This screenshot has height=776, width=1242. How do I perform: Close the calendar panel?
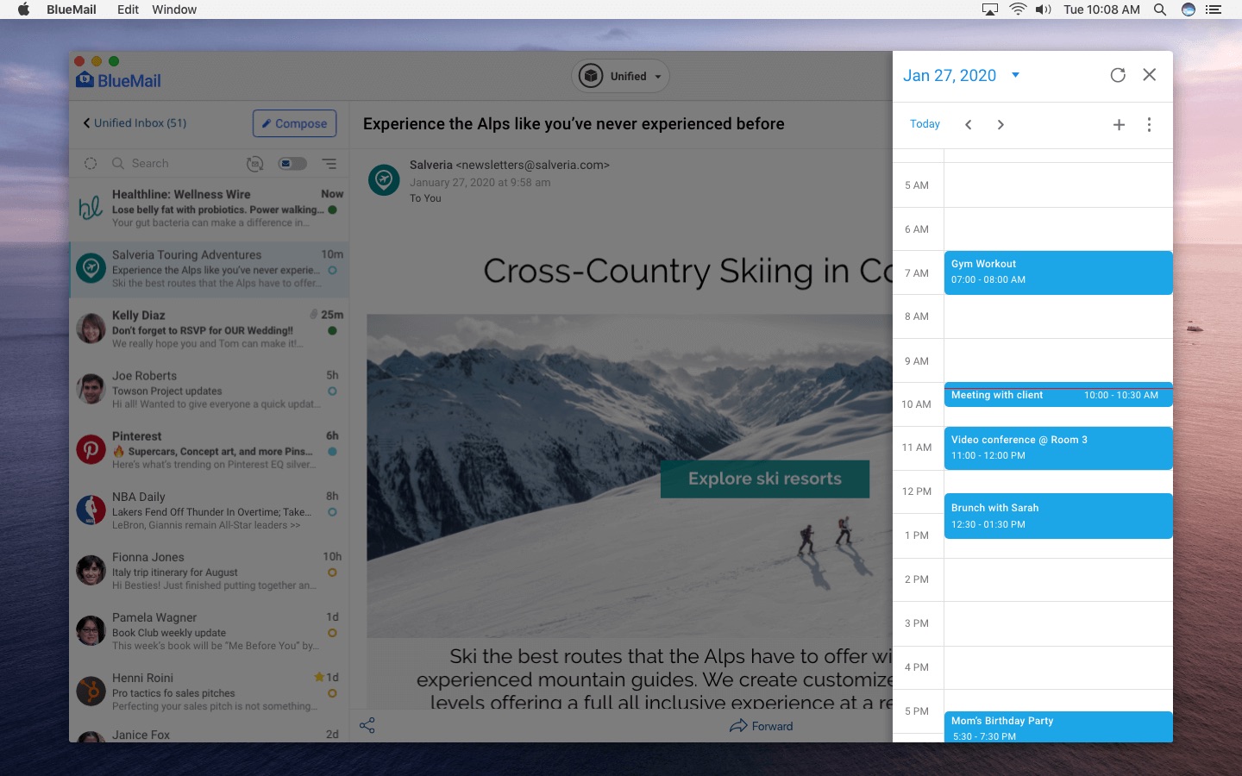pyautogui.click(x=1150, y=75)
